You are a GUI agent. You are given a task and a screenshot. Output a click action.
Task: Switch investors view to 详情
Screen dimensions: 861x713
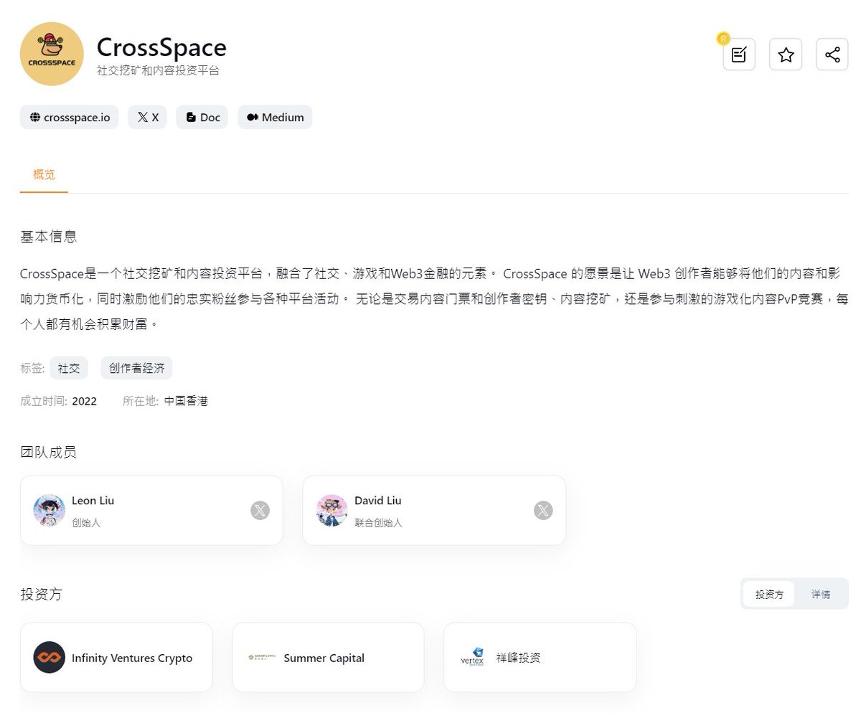pos(821,594)
